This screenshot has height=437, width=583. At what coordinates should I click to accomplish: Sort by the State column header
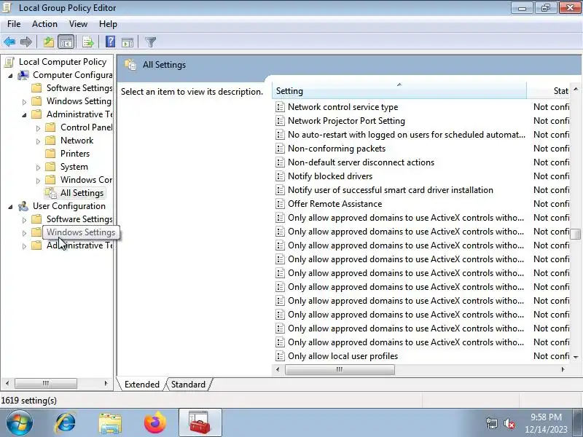[550, 91]
